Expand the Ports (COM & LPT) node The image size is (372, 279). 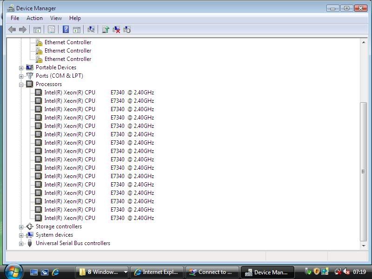click(x=21, y=76)
